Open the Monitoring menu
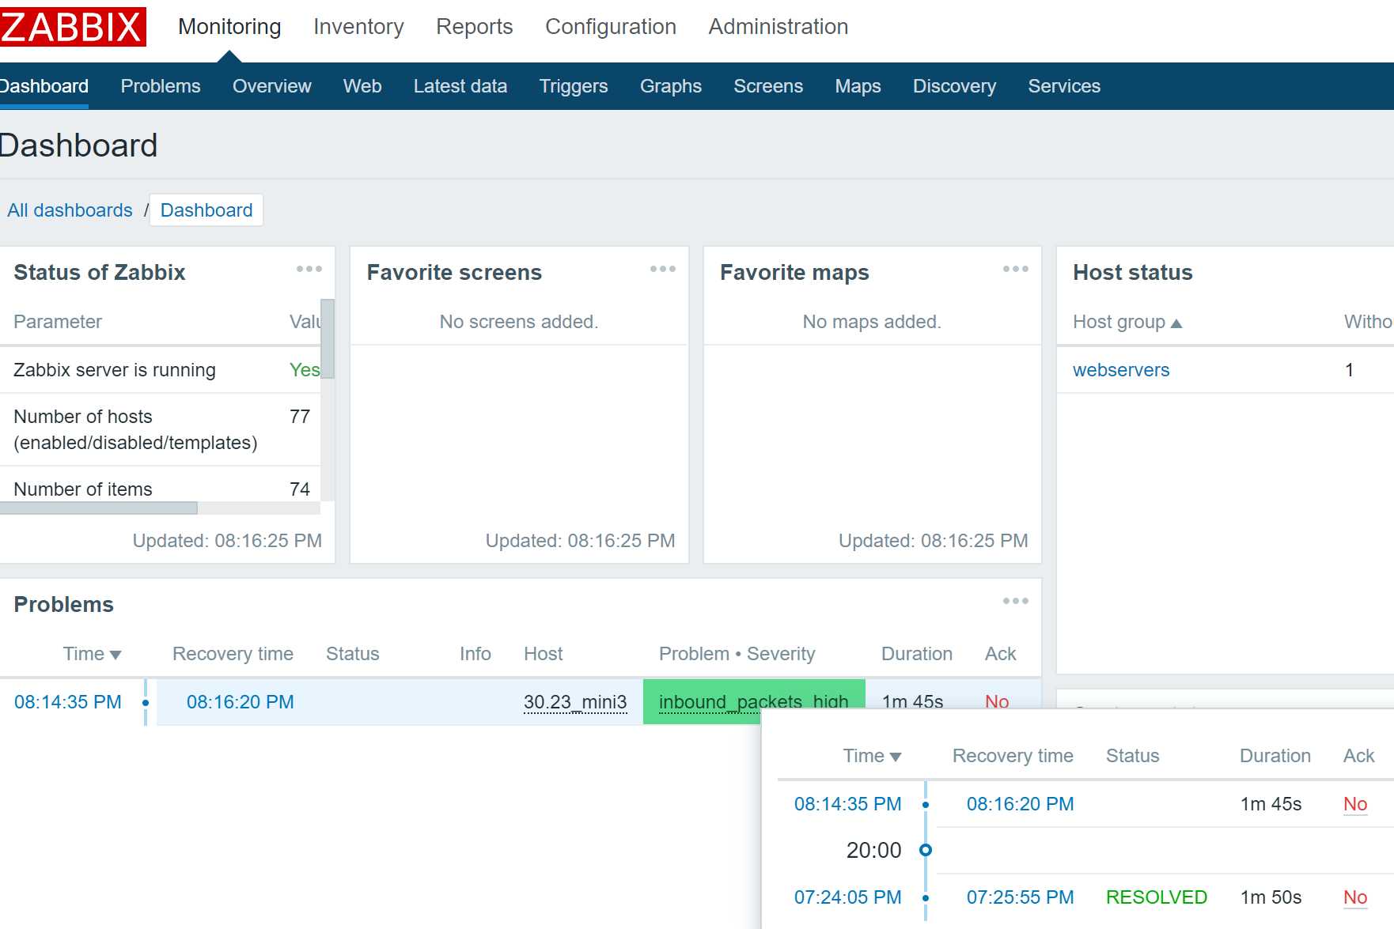The width and height of the screenshot is (1394, 929). tap(229, 27)
